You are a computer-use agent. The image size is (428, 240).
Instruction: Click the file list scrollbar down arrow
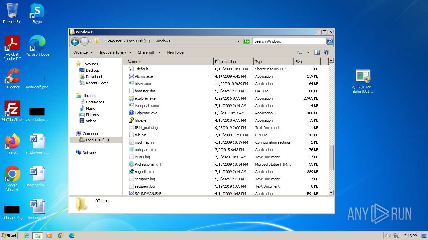tap(331, 193)
